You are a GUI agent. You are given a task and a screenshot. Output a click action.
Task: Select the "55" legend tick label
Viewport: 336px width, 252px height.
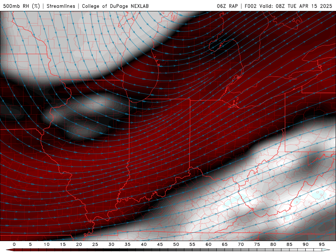tap(192, 244)
